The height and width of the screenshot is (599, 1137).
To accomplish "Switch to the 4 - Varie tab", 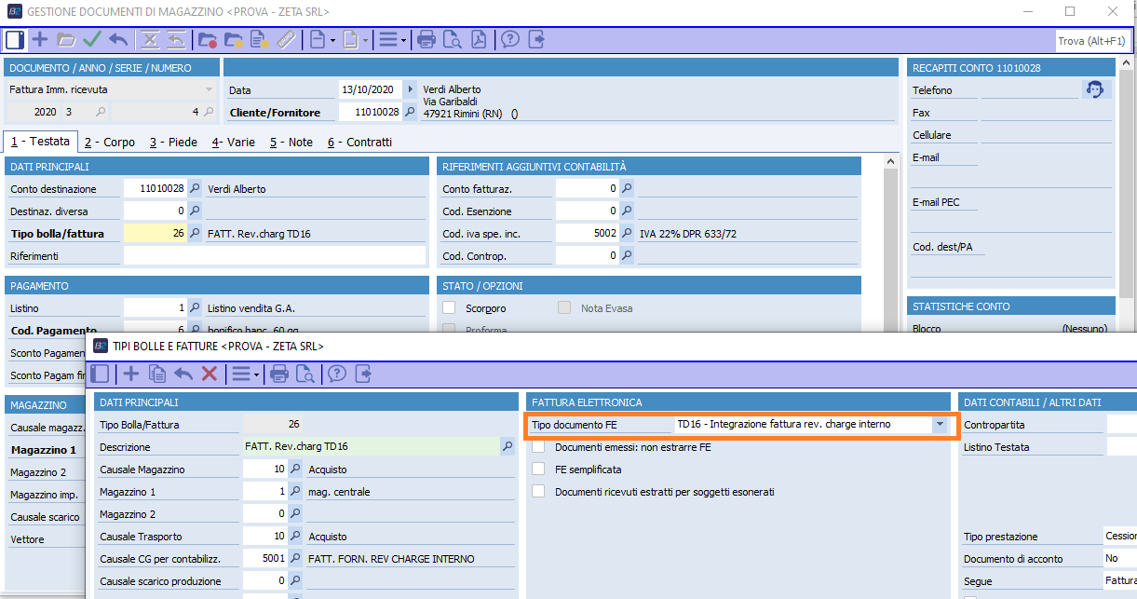I will pos(233,143).
